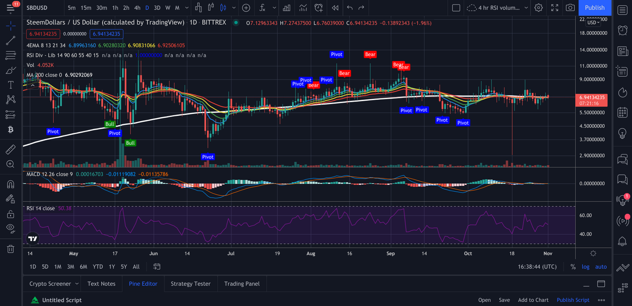Toggle hide all drawings eye icon
The width and height of the screenshot is (632, 306).
tap(10, 228)
